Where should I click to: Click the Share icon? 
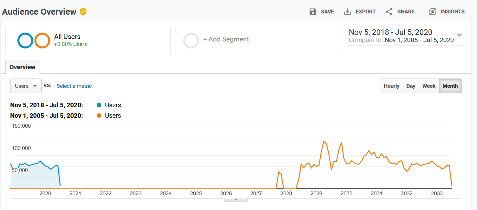coord(389,12)
